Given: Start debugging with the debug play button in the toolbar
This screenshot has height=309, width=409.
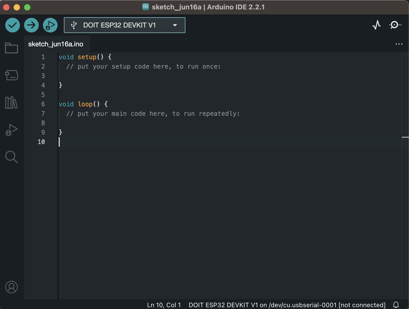Looking at the screenshot, I should [x=50, y=25].
